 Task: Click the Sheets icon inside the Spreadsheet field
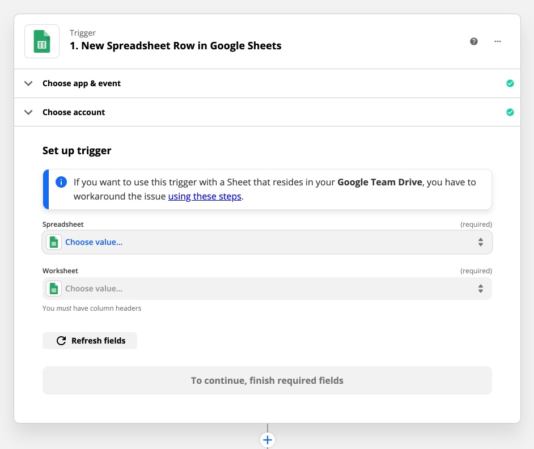click(x=54, y=242)
